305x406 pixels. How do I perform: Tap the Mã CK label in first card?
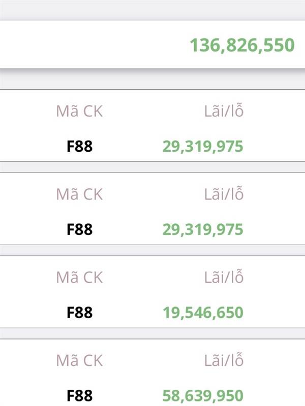[79, 112]
